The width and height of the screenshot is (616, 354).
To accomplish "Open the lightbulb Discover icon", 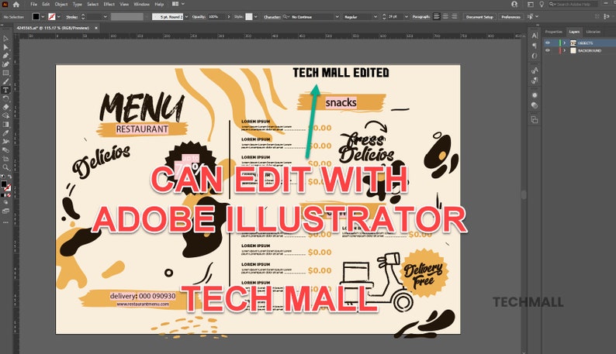I will coord(542,5).
